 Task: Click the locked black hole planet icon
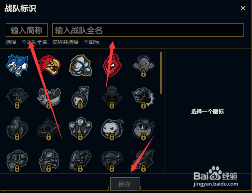pyautogui.click(x=49, y=129)
